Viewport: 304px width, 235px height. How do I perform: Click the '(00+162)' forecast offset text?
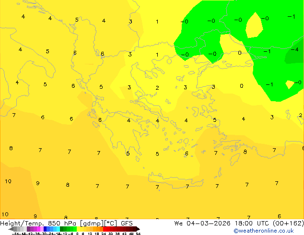tap(288, 223)
